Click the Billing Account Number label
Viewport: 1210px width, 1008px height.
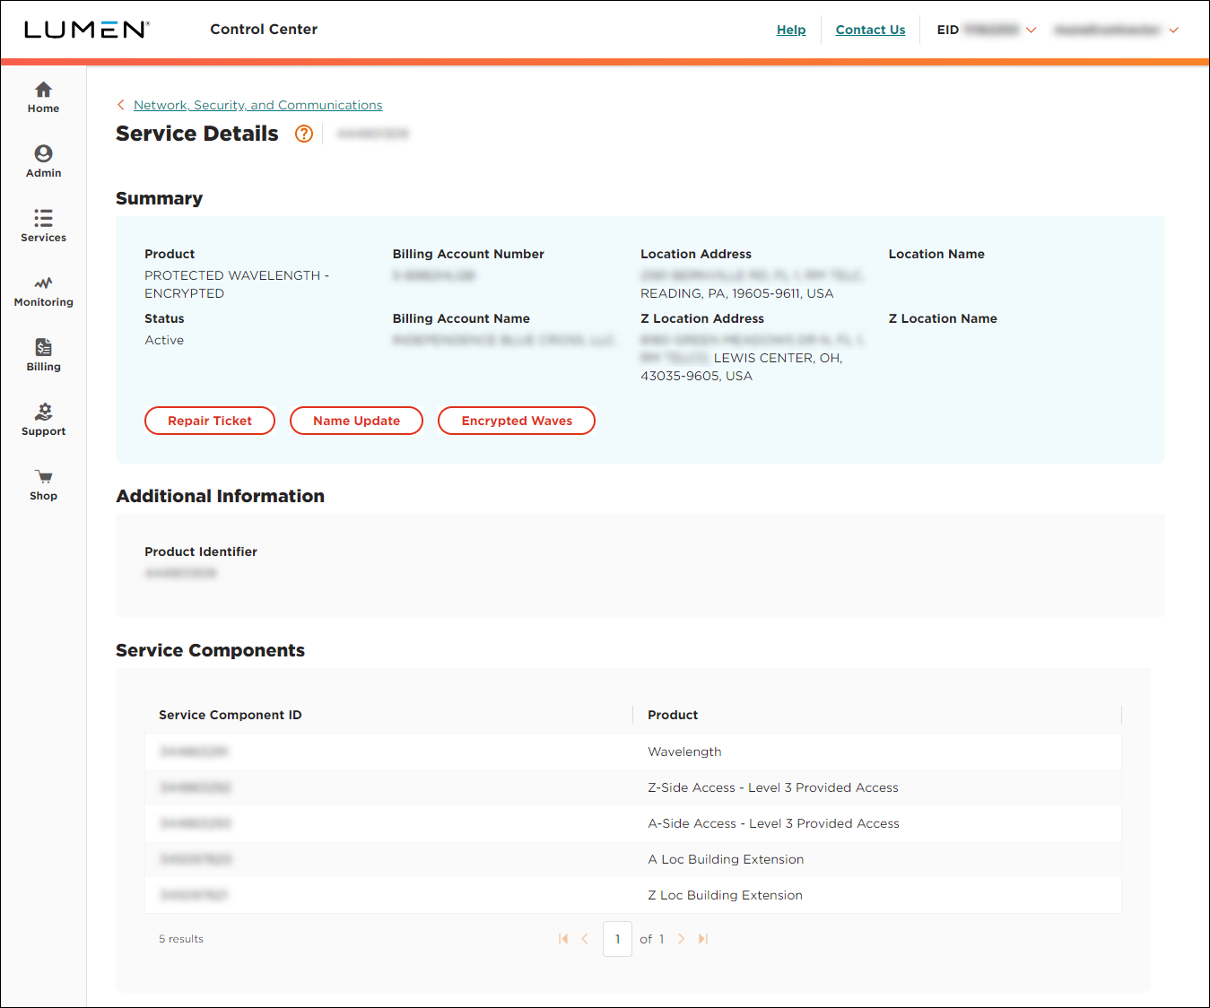[468, 254]
